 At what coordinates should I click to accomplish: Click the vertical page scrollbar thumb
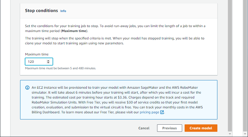click(229, 62)
